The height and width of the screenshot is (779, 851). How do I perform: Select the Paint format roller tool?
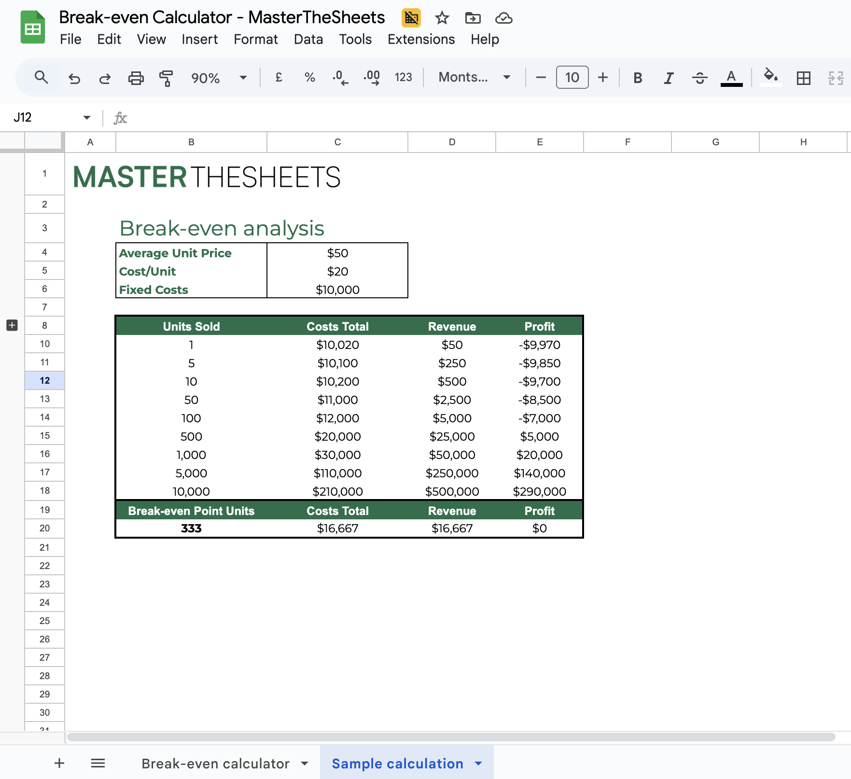166,78
